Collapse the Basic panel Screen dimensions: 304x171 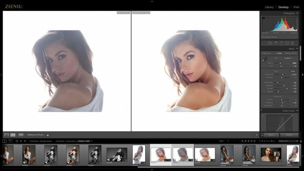tap(297, 49)
